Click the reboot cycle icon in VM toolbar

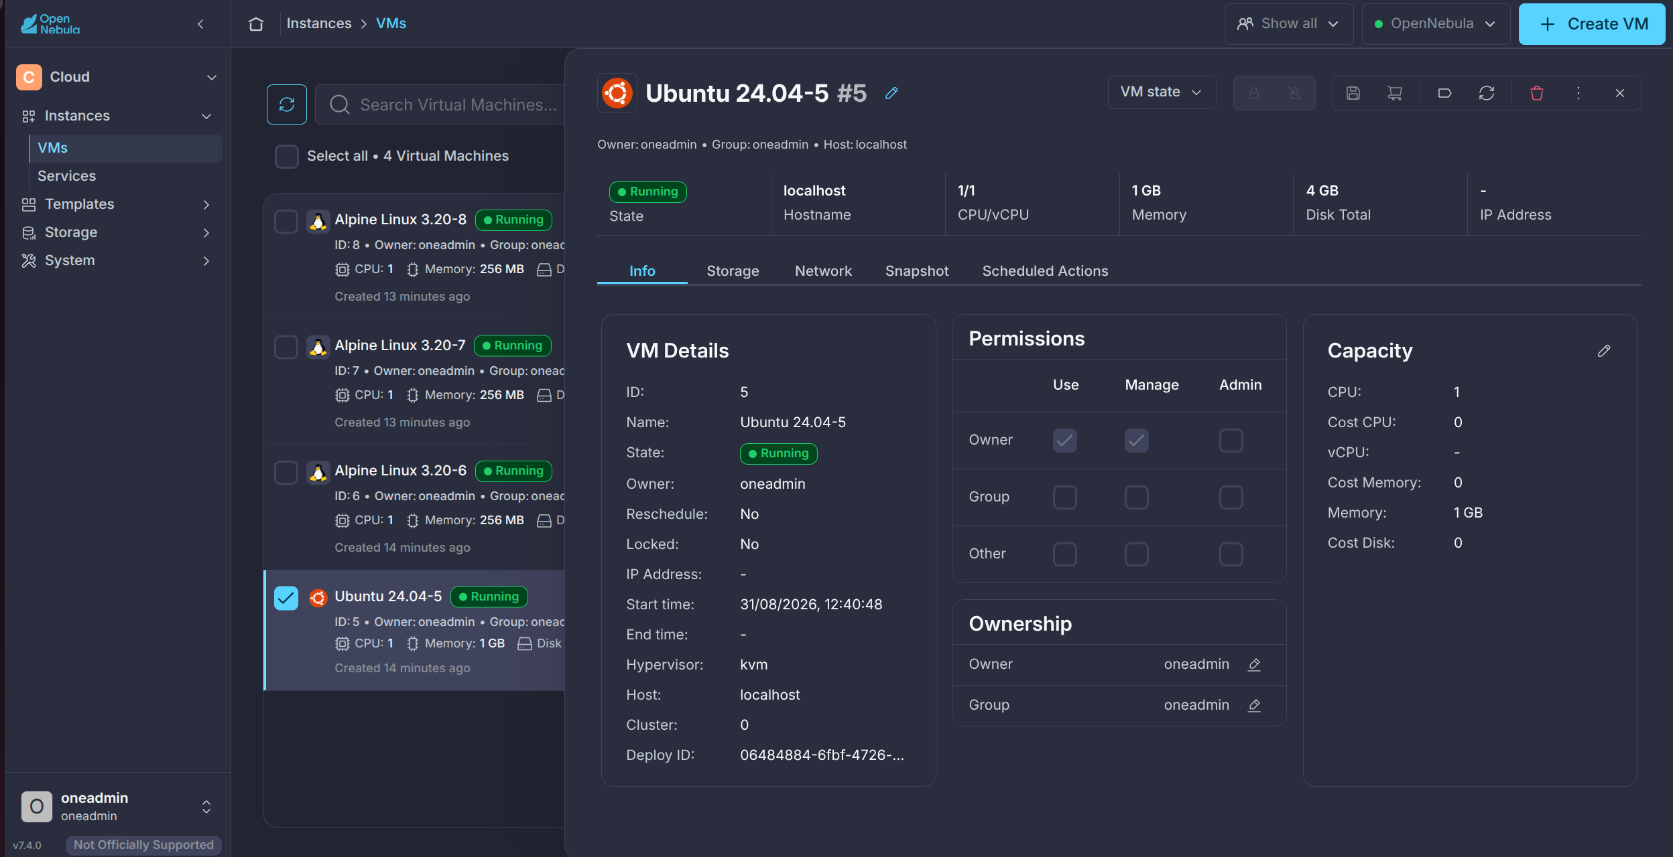pyautogui.click(x=1487, y=93)
